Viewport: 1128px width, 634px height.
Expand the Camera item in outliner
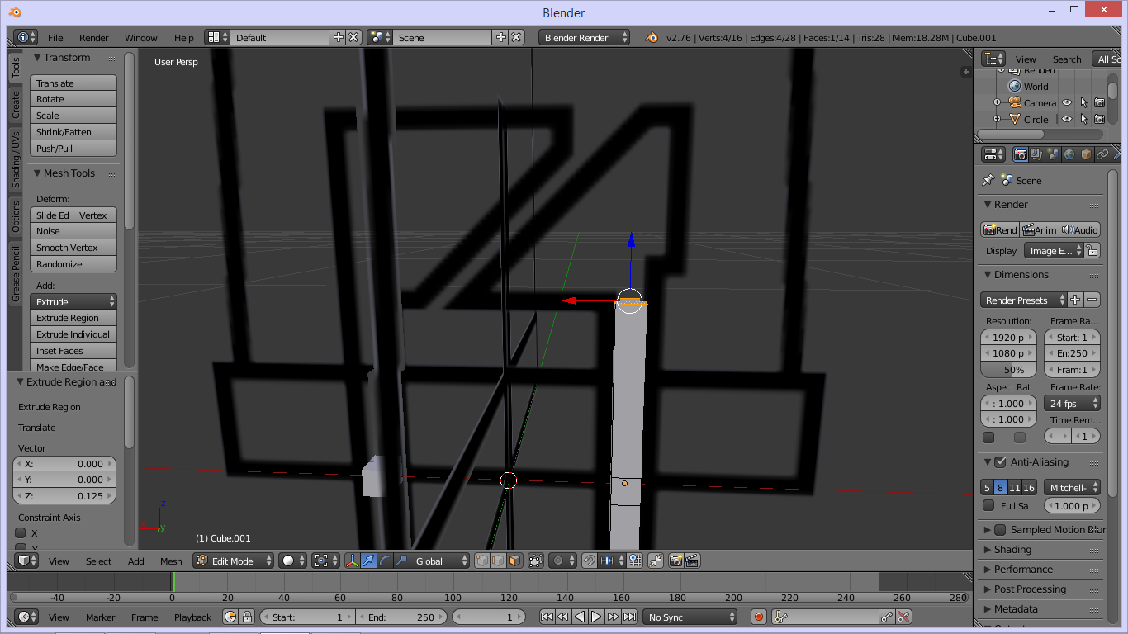997,103
